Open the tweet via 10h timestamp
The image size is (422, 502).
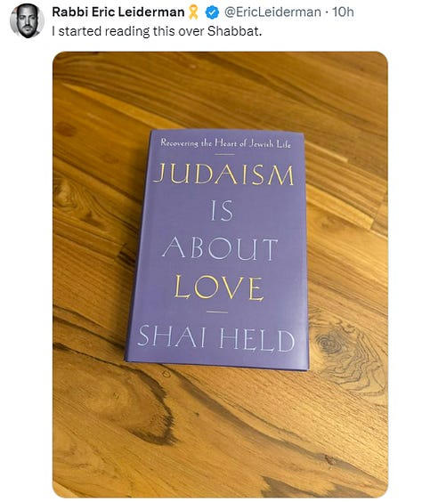[x=343, y=12]
